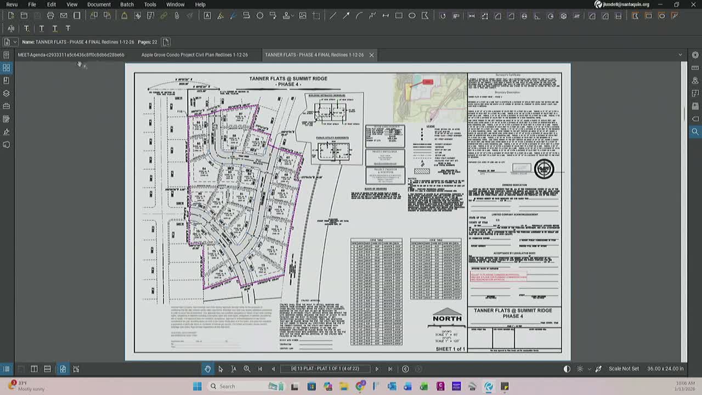Select the Pan tool in the status bar
Screen dimensions: 702x395
207,369
